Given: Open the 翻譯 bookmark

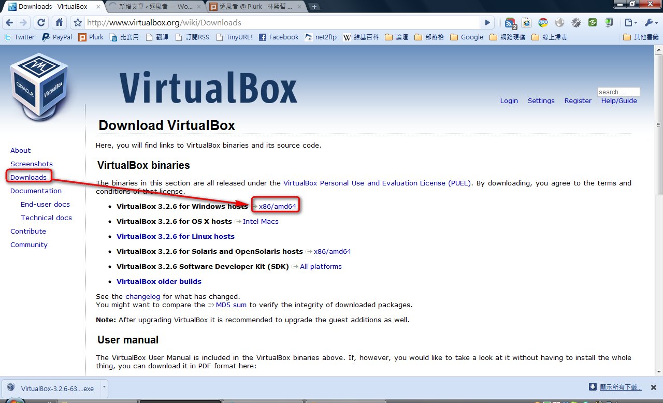Looking at the screenshot, I should click(158, 37).
